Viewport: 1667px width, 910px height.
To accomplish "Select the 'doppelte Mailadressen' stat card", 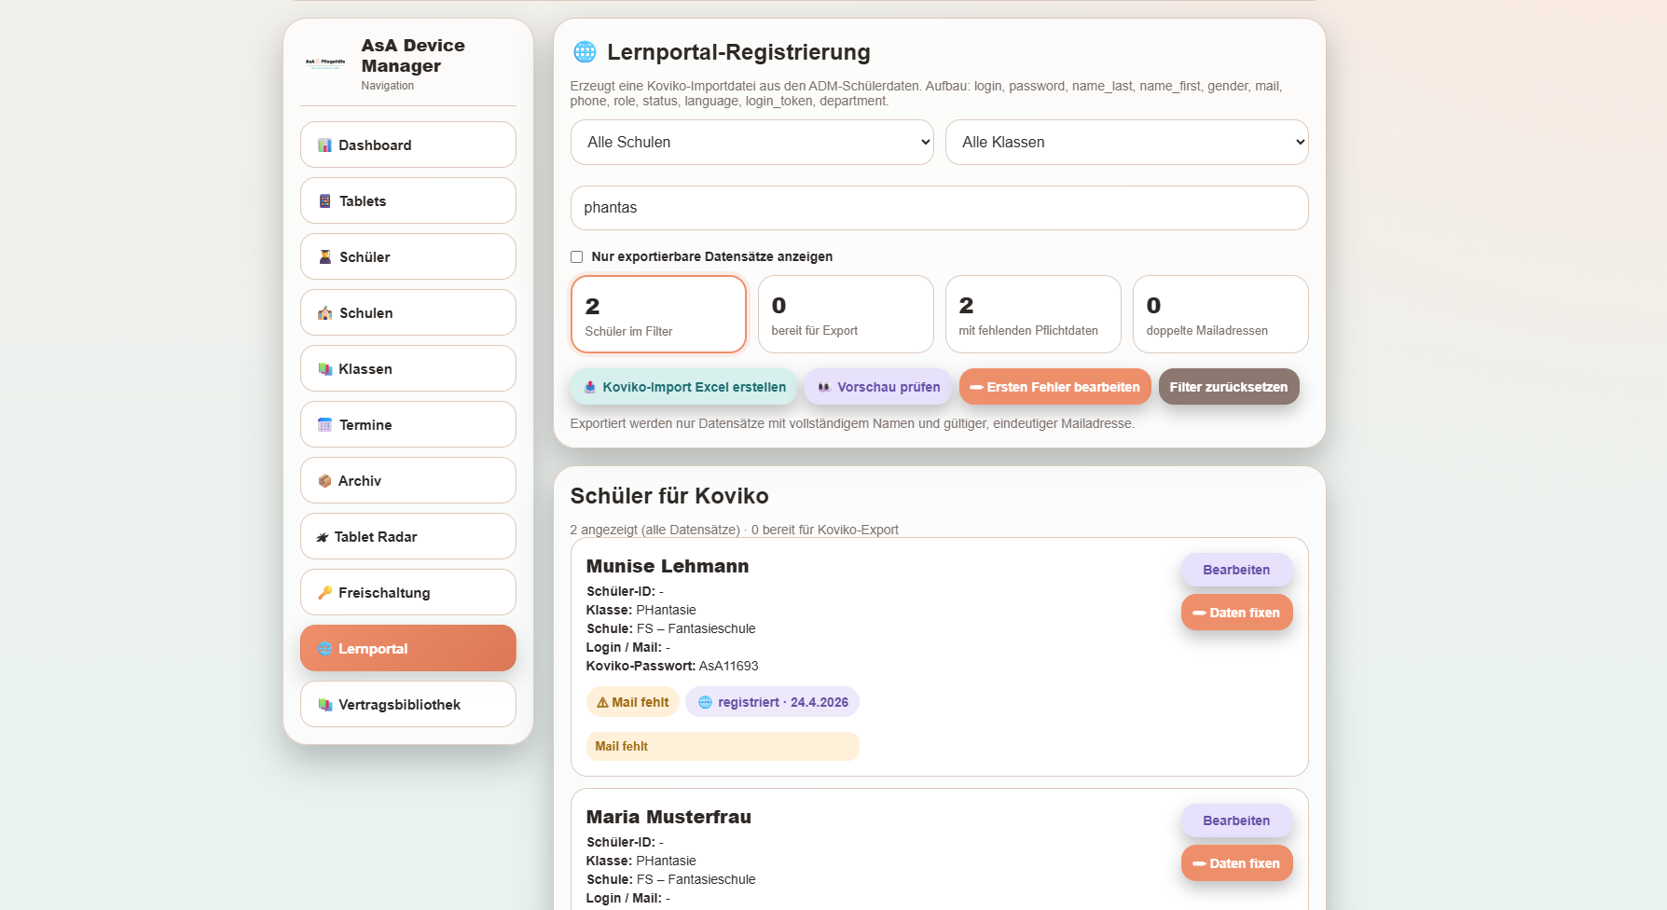I will coord(1221,314).
